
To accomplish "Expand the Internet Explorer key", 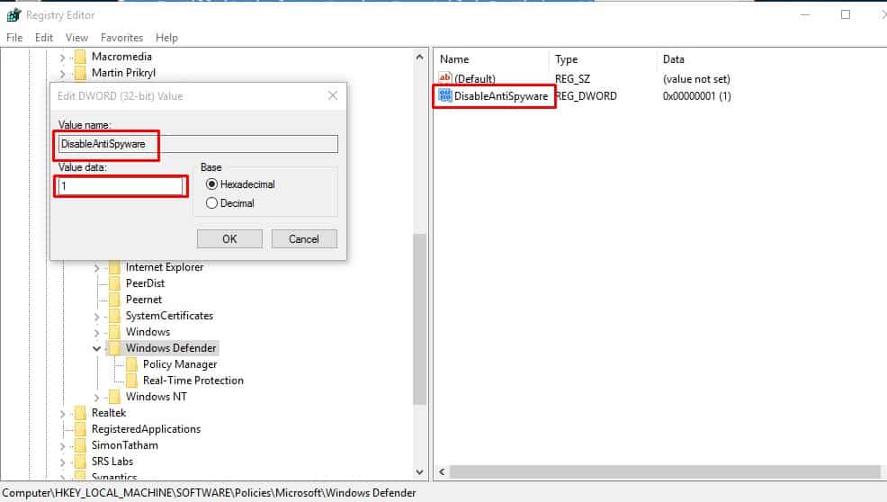I will tap(96, 268).
